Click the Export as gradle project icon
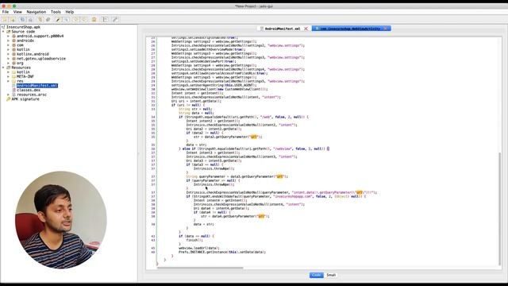The width and height of the screenshot is (508, 286). click(x=30, y=19)
